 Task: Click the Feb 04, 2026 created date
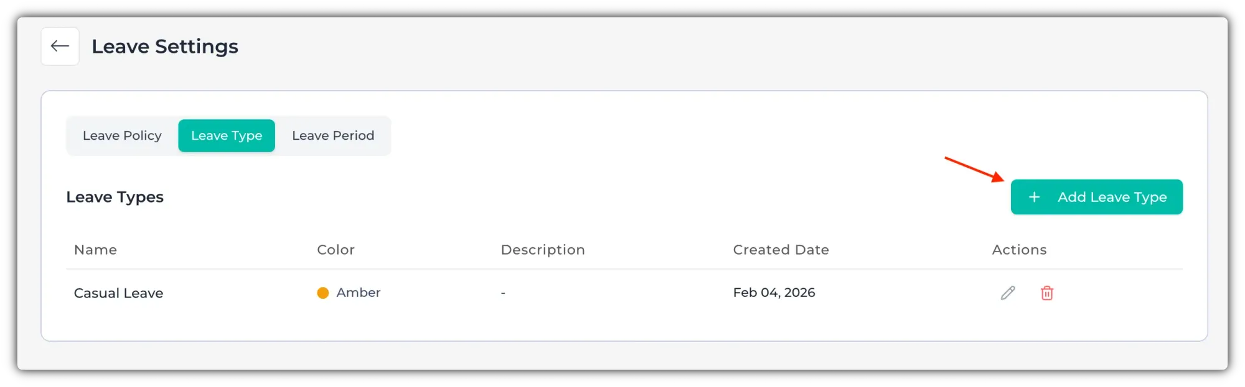click(x=774, y=293)
